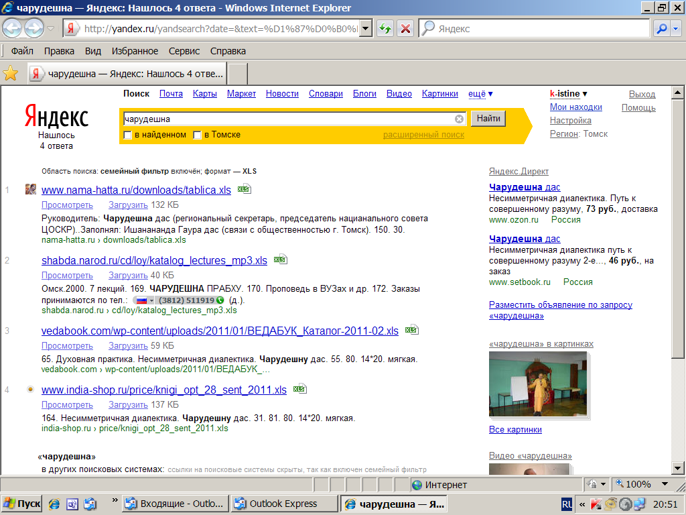
Task: Click the Yandex favicon in the address bar
Action: (71, 29)
